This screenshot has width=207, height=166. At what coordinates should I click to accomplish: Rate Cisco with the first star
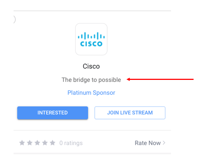tap(22, 143)
